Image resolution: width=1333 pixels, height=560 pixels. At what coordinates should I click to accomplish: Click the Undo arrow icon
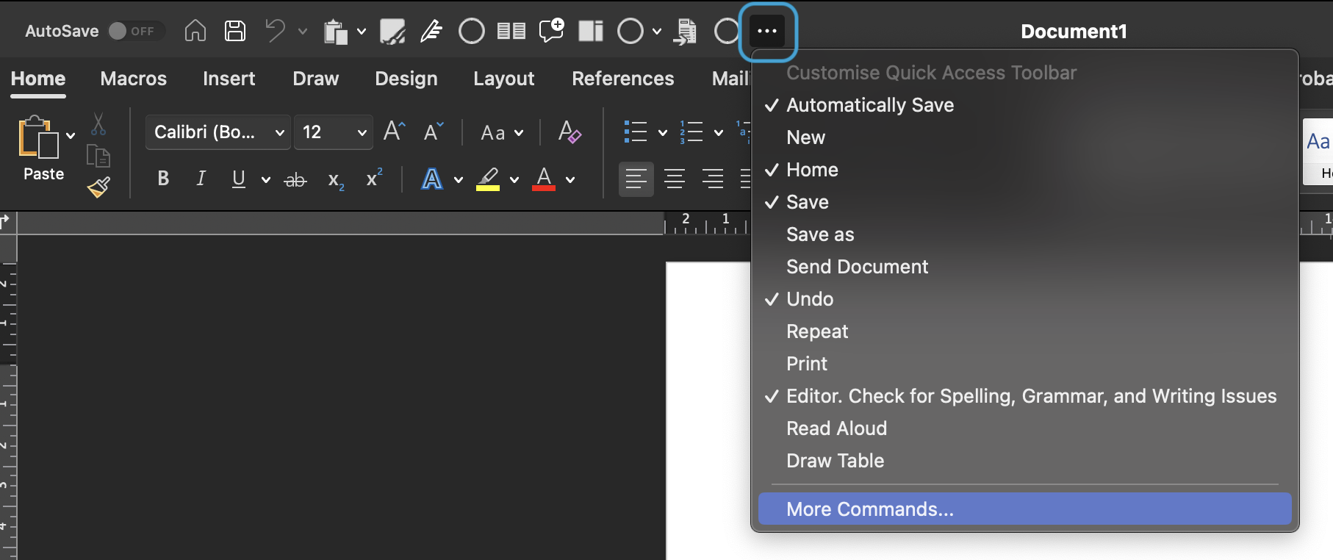[276, 31]
